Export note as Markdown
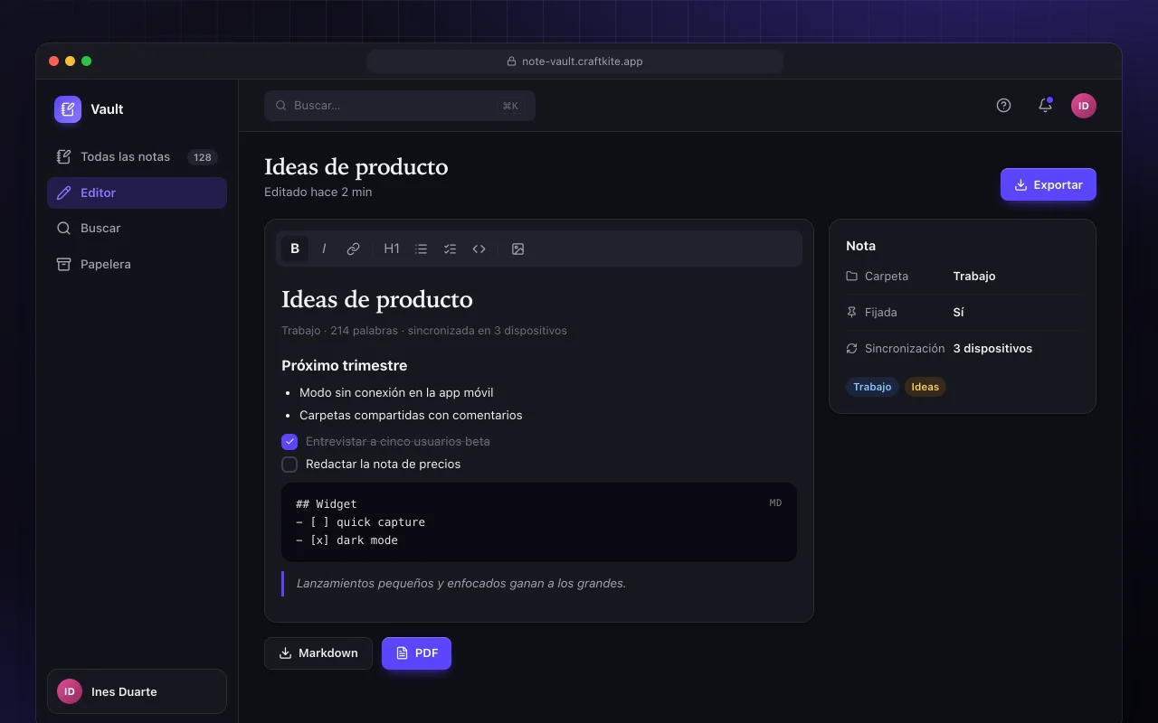The width and height of the screenshot is (1158, 723). tap(318, 653)
